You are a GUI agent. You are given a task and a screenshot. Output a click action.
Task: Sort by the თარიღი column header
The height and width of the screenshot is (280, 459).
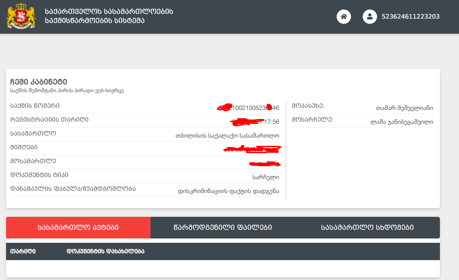coord(23,251)
